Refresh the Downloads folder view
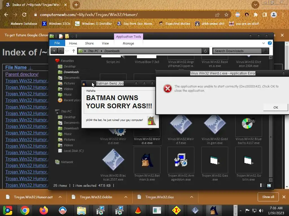Screen dimensions: 289x216 [205, 51]
